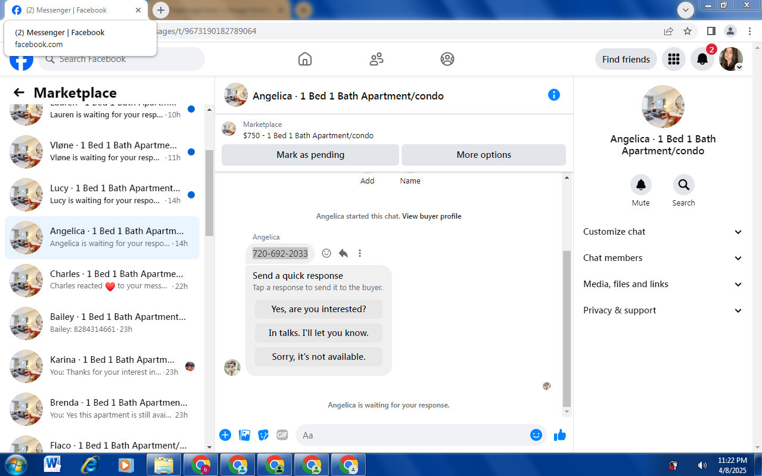Screen dimensions: 762x476
Task: Search in conversation magnifier icon
Action: coord(684,185)
